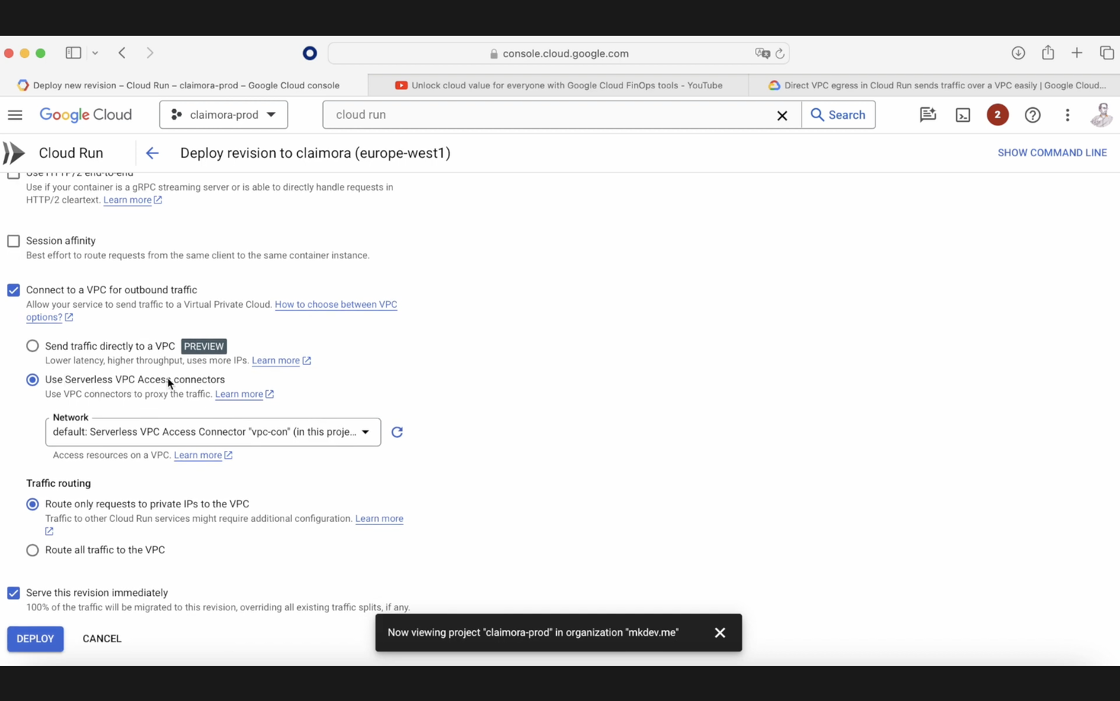Select Use Serverless VPC Access connectors

click(x=33, y=379)
